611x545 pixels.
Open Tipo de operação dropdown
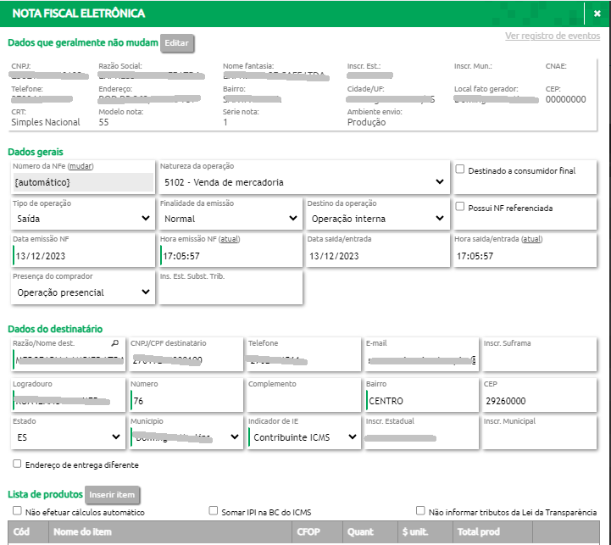point(83,219)
